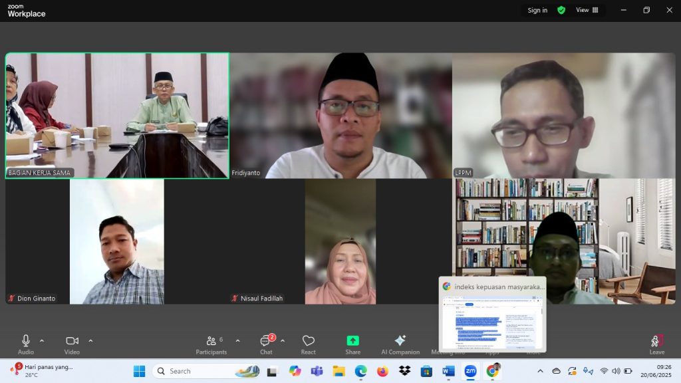Click the green Share screen button
681x383 pixels.
tap(352, 344)
